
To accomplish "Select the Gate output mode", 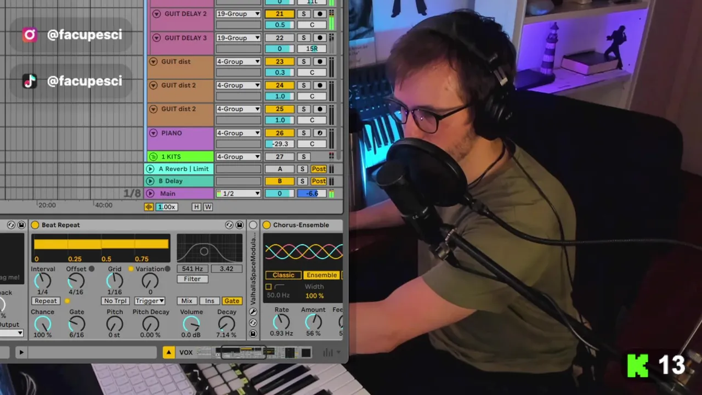I will click(232, 301).
